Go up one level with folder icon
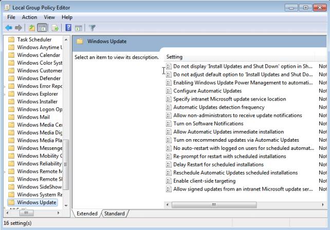Image resolution: width=330 pixels, height=230 pixels. [x=32, y=28]
